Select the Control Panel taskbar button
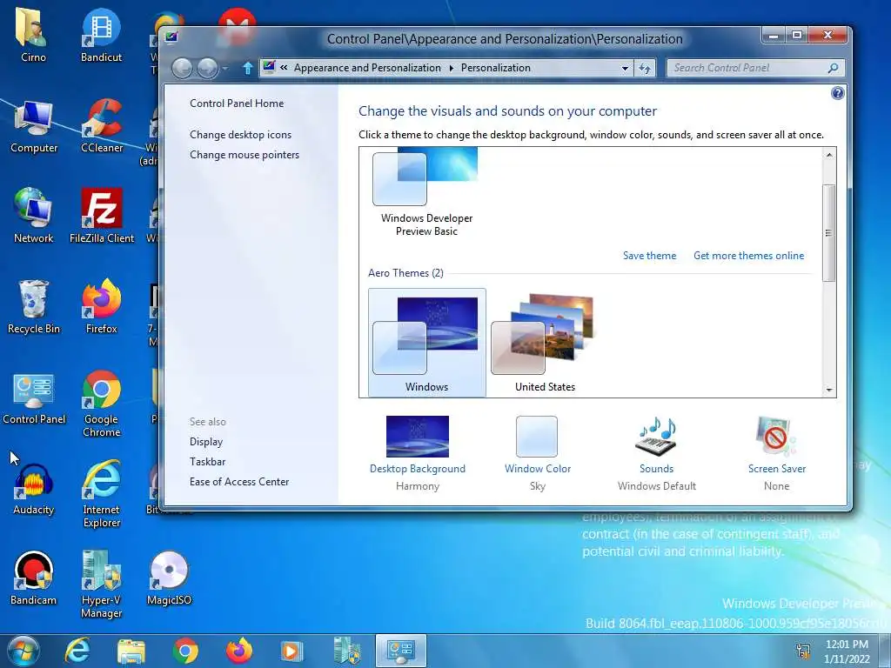Viewport: 891px width, 668px height. 400,651
